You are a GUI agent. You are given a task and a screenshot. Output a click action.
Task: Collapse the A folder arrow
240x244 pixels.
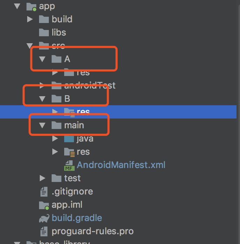[42, 59]
